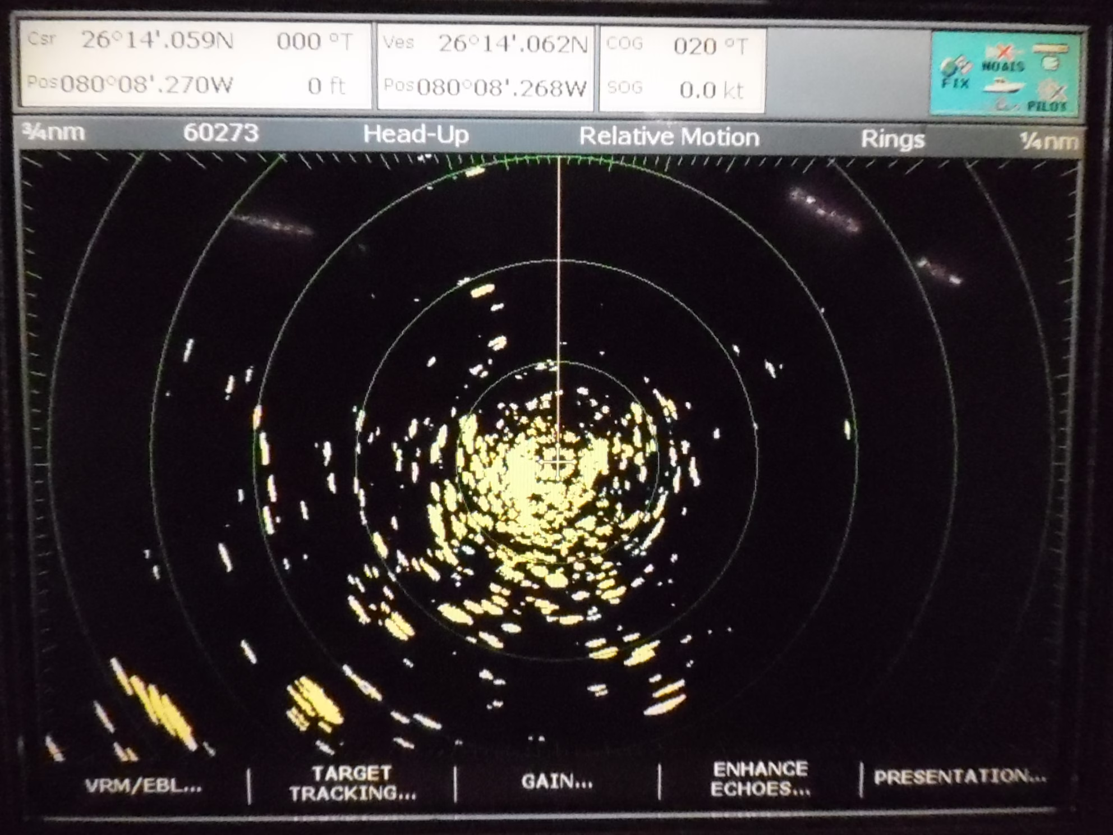Toggle Relative Motion mode
The width and height of the screenshot is (1113, 835).
pos(669,137)
